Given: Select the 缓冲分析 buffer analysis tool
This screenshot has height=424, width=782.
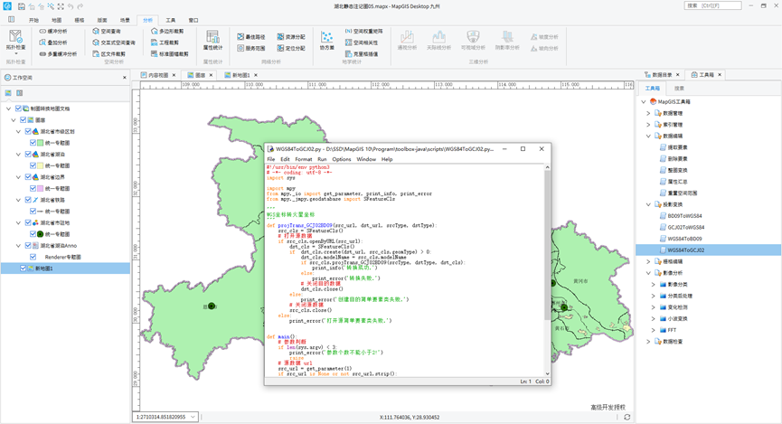Looking at the screenshot, I should pyautogui.click(x=52, y=31).
